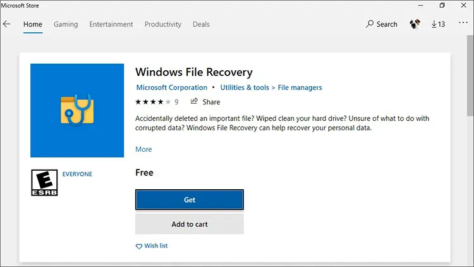This screenshot has height=267, width=474.
Task: Click the Get button
Action: click(x=190, y=200)
